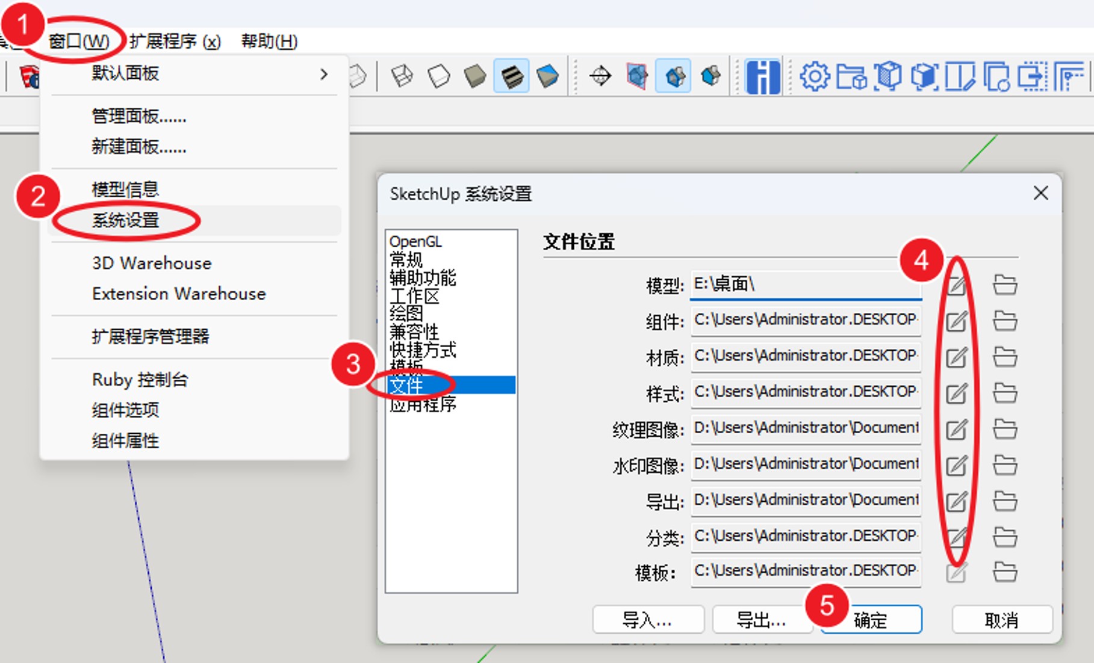1094x663 pixels.
Task: Open the 扩展程序(x) menu
Action: [175, 42]
